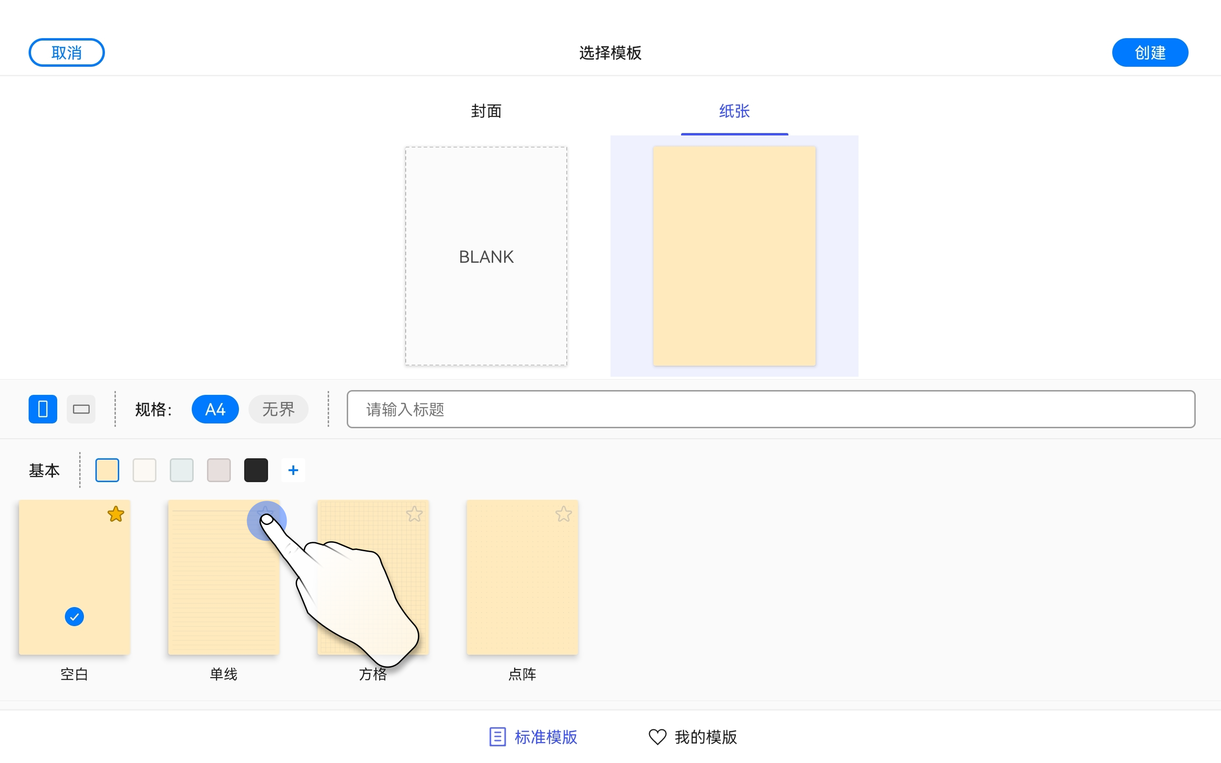Favorite the 方格 template star
Screen dimensions: 1221x763
[x=414, y=514]
